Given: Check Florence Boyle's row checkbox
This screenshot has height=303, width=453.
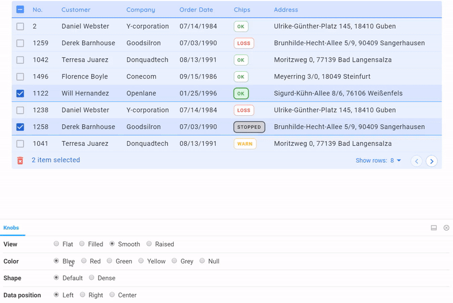Looking at the screenshot, I should point(20,77).
